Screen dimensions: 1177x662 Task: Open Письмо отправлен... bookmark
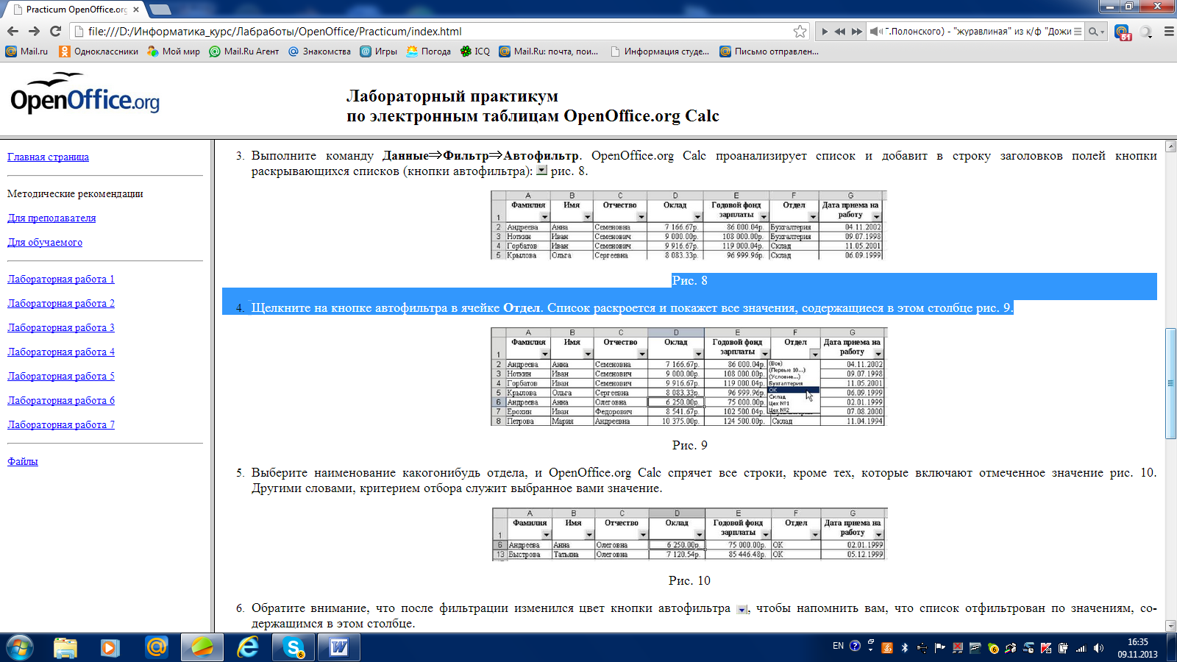[x=769, y=51]
